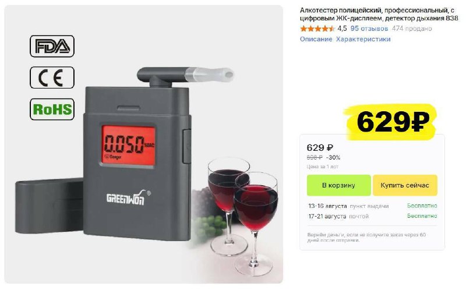Click the red LCD display reading 0.050
This screenshot has width=466, height=290.
tap(128, 146)
